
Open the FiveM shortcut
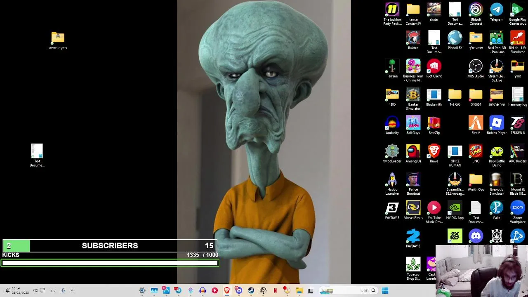point(476,125)
